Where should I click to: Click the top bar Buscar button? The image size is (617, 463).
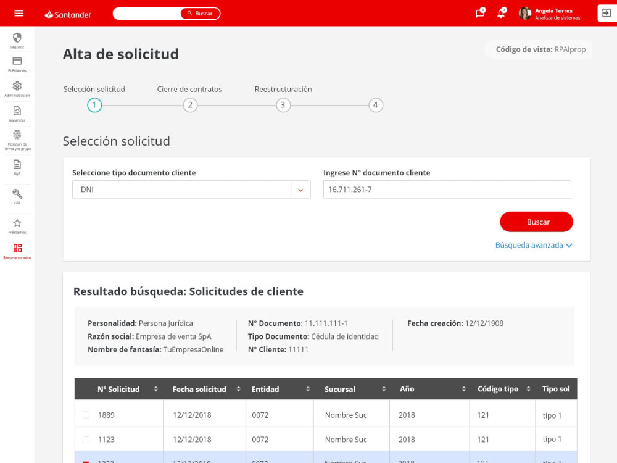click(x=201, y=14)
